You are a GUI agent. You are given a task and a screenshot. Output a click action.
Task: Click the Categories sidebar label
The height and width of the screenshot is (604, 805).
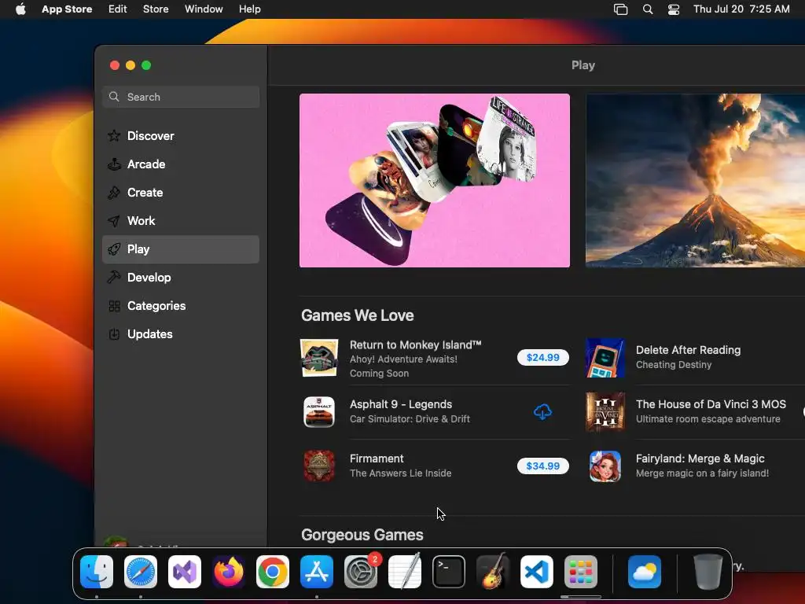click(x=156, y=306)
